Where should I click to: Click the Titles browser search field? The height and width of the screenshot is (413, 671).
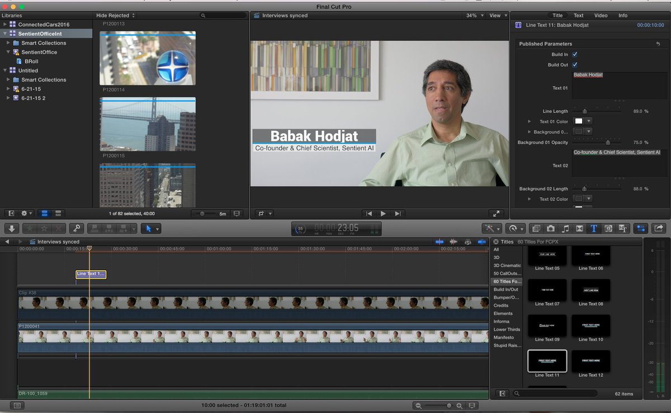click(555, 393)
